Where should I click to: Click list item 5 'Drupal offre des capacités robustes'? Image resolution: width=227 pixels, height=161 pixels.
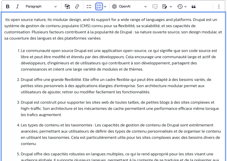point(119,157)
